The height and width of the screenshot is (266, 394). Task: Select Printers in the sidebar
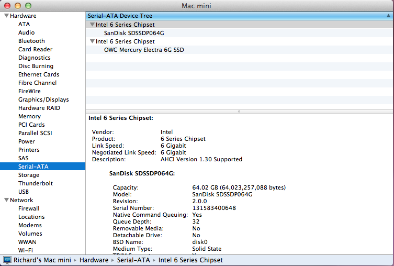pos(29,150)
